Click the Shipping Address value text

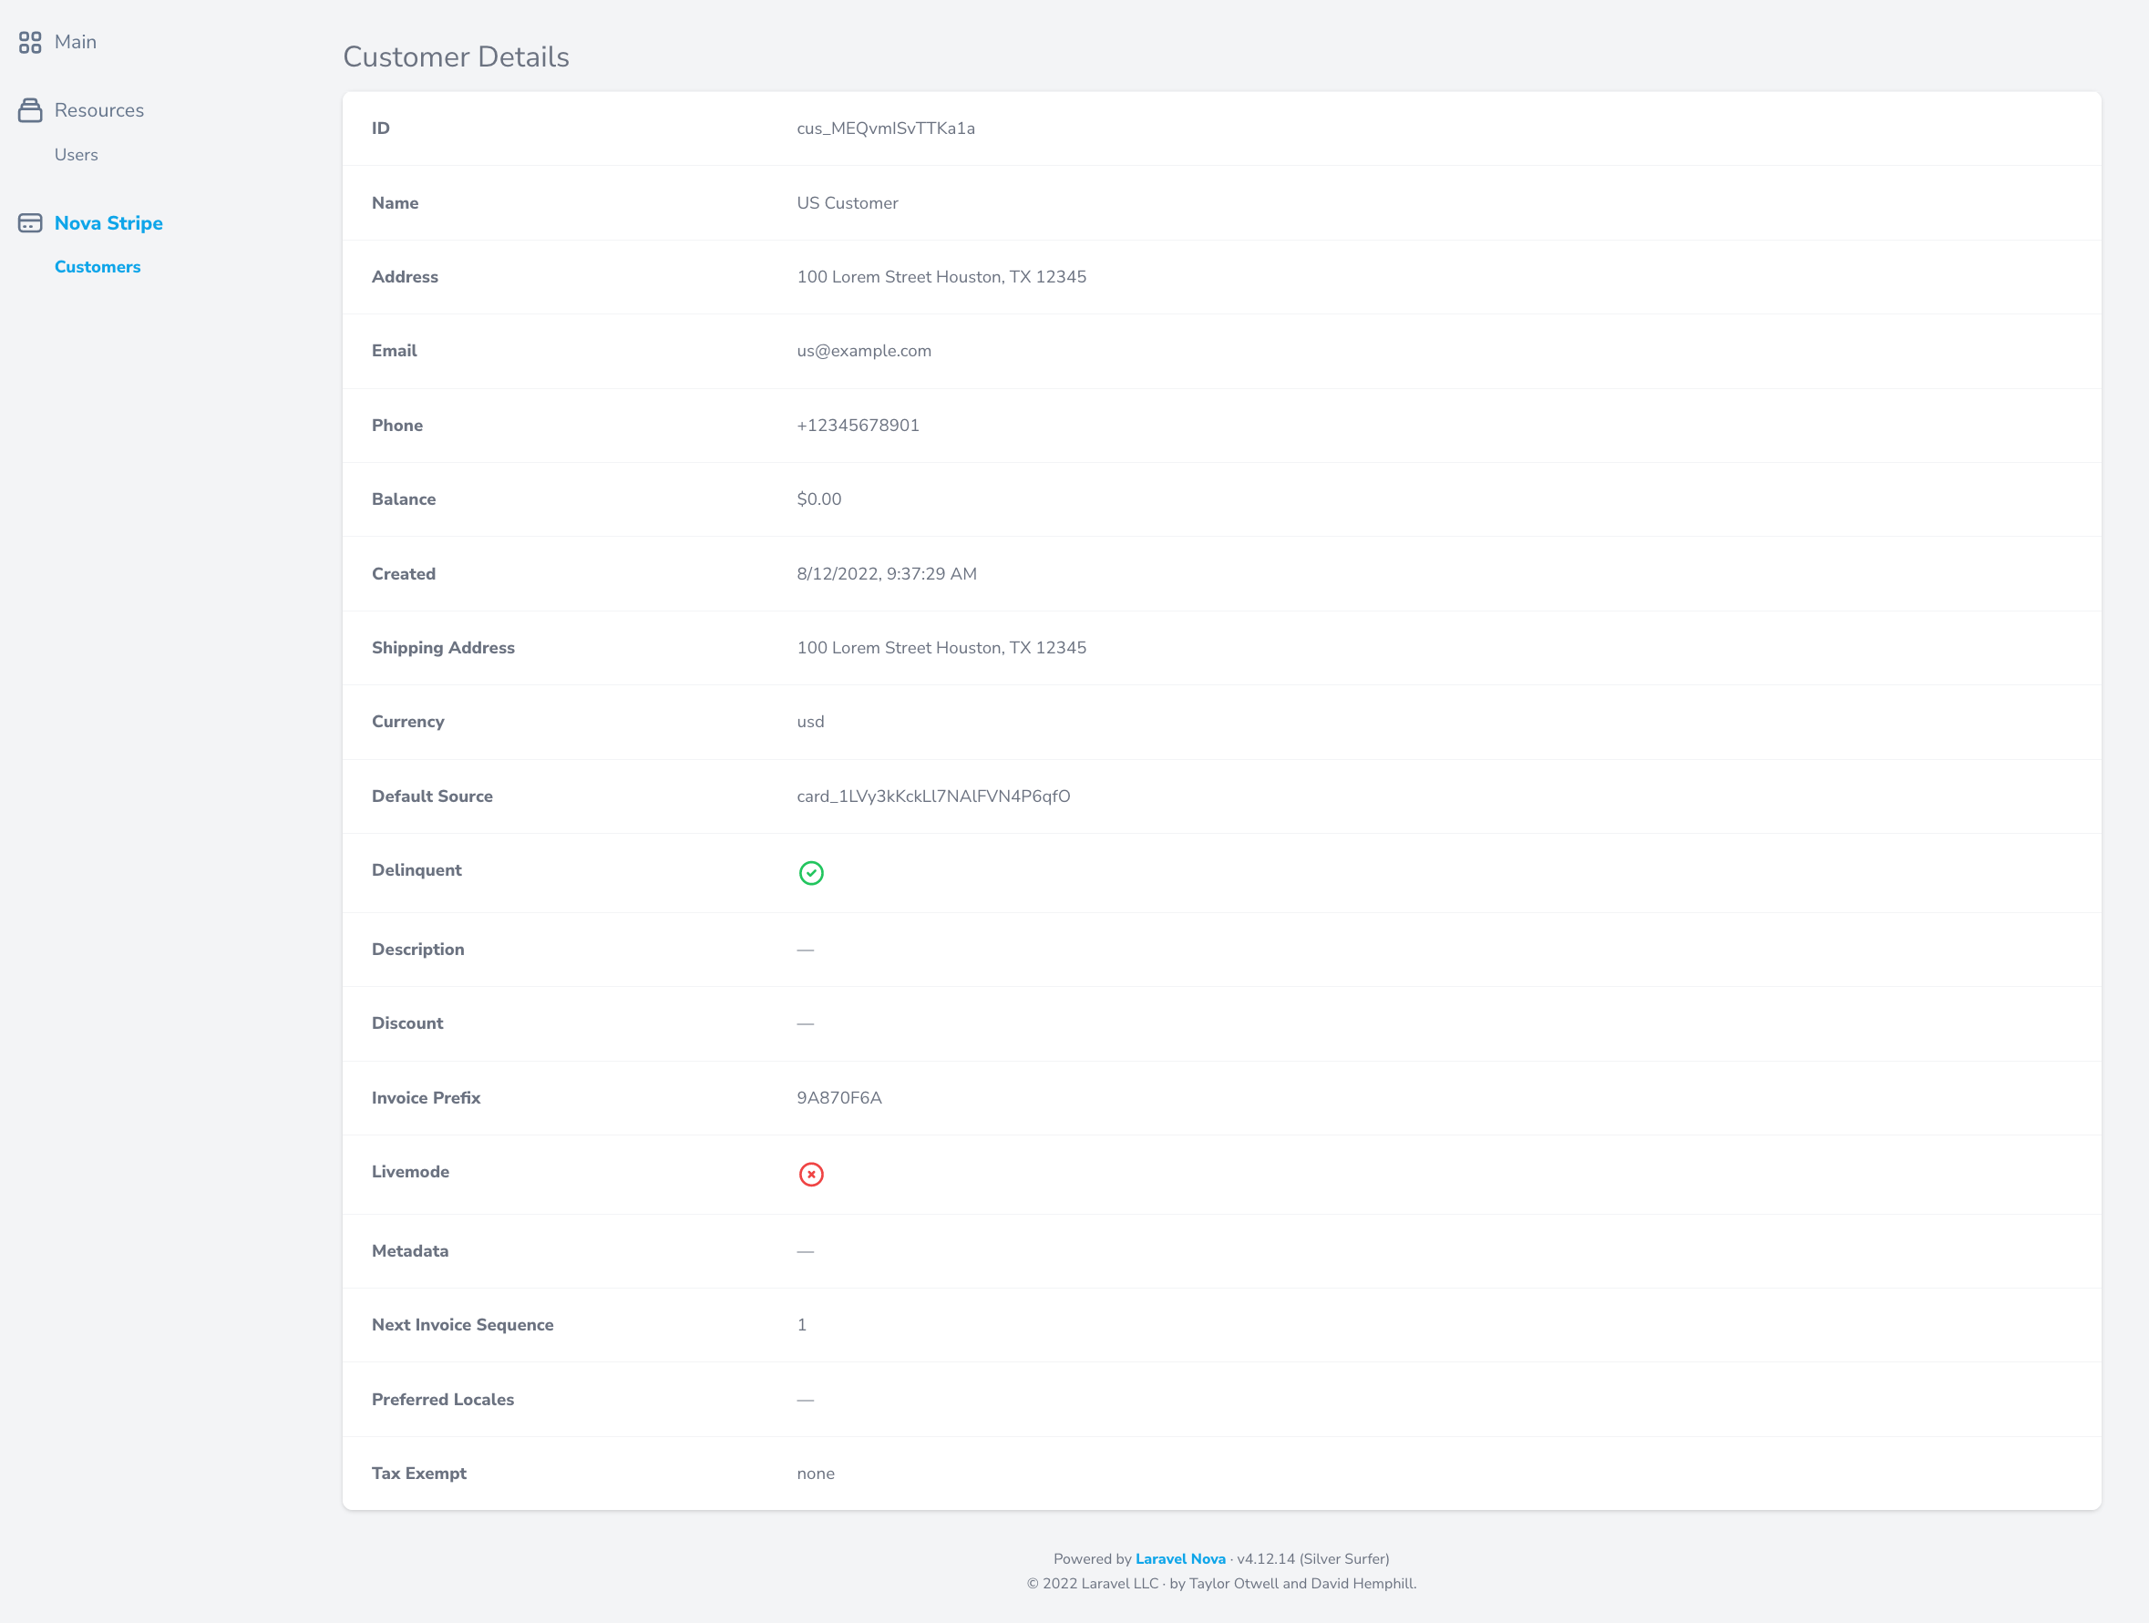(x=941, y=648)
